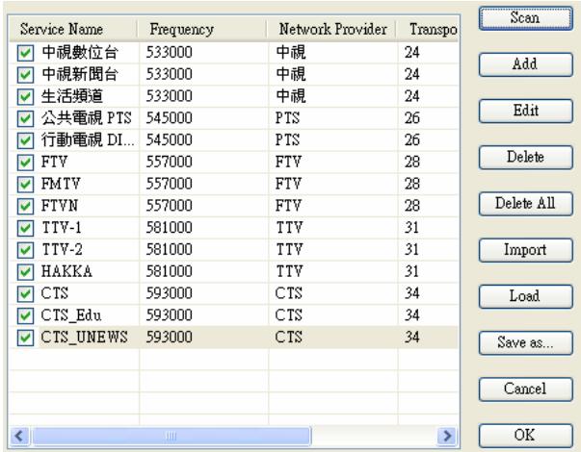Viewport: 581px width, 452px height.
Task: Uncheck the CTS_UNEWS checkbox
Action: 25,338
